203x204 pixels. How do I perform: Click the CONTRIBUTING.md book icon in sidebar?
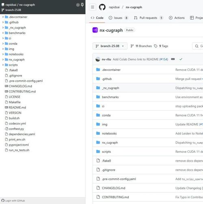[6, 91]
